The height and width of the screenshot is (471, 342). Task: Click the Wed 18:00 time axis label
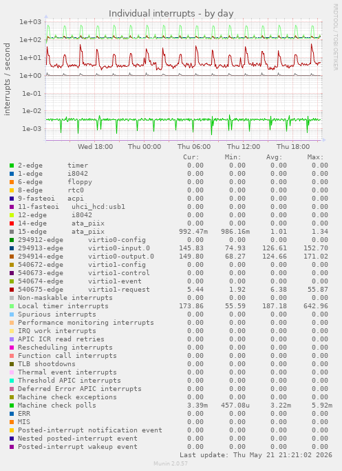point(96,147)
